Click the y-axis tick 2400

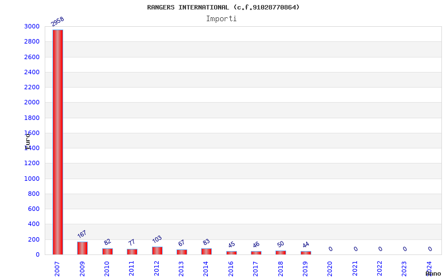click(x=32, y=72)
